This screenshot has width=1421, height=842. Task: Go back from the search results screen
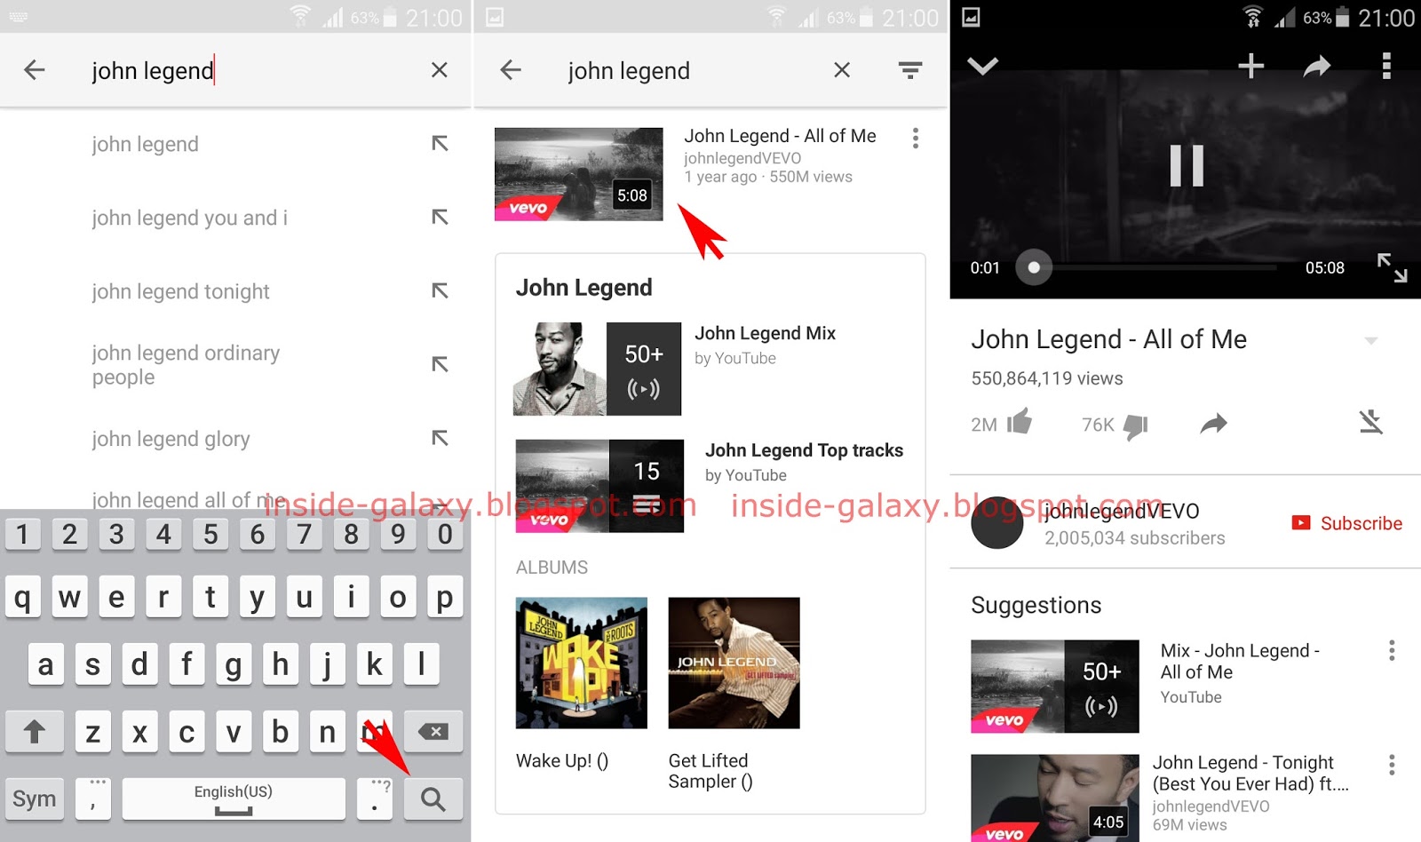point(511,70)
